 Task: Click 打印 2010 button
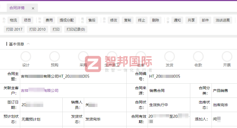point(38,29)
